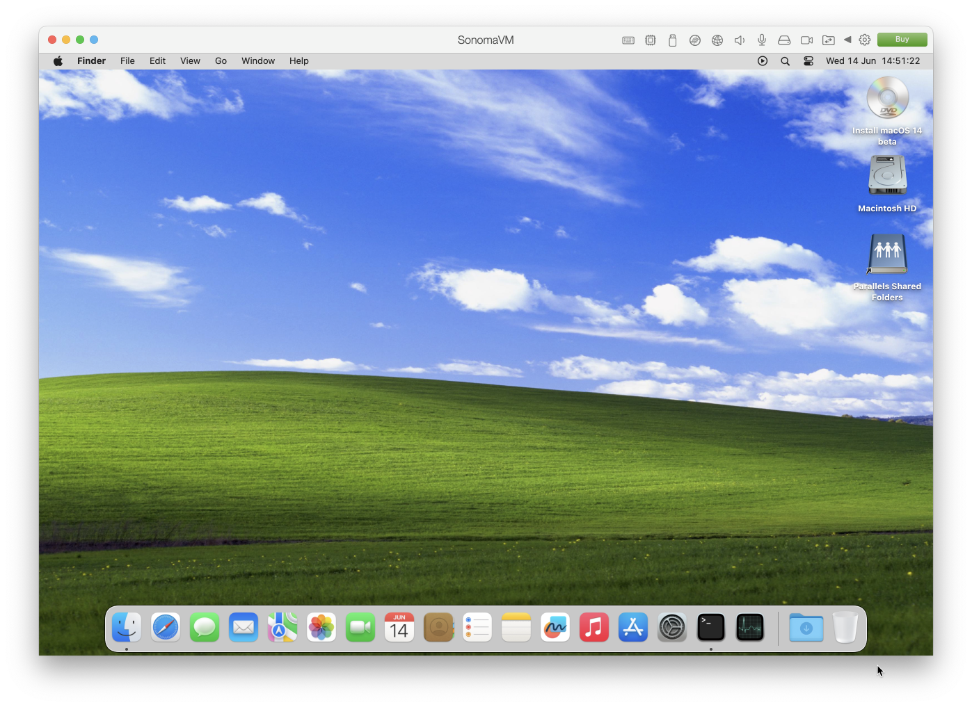
Task: Click the camera icon in Parallels toolbar
Action: (807, 40)
